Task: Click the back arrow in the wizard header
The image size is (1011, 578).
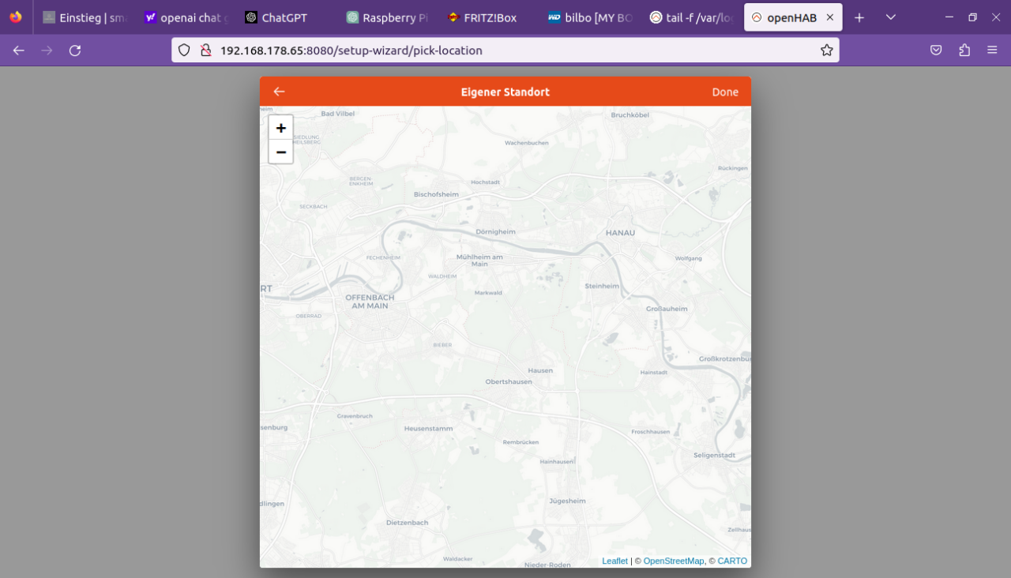Action: point(279,91)
